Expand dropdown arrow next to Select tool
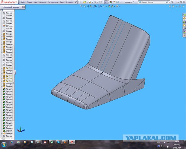 108,2
